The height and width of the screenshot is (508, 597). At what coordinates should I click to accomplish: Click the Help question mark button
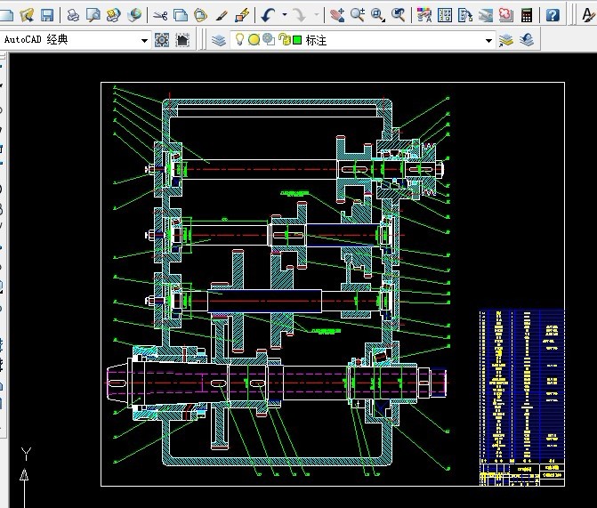(553, 15)
